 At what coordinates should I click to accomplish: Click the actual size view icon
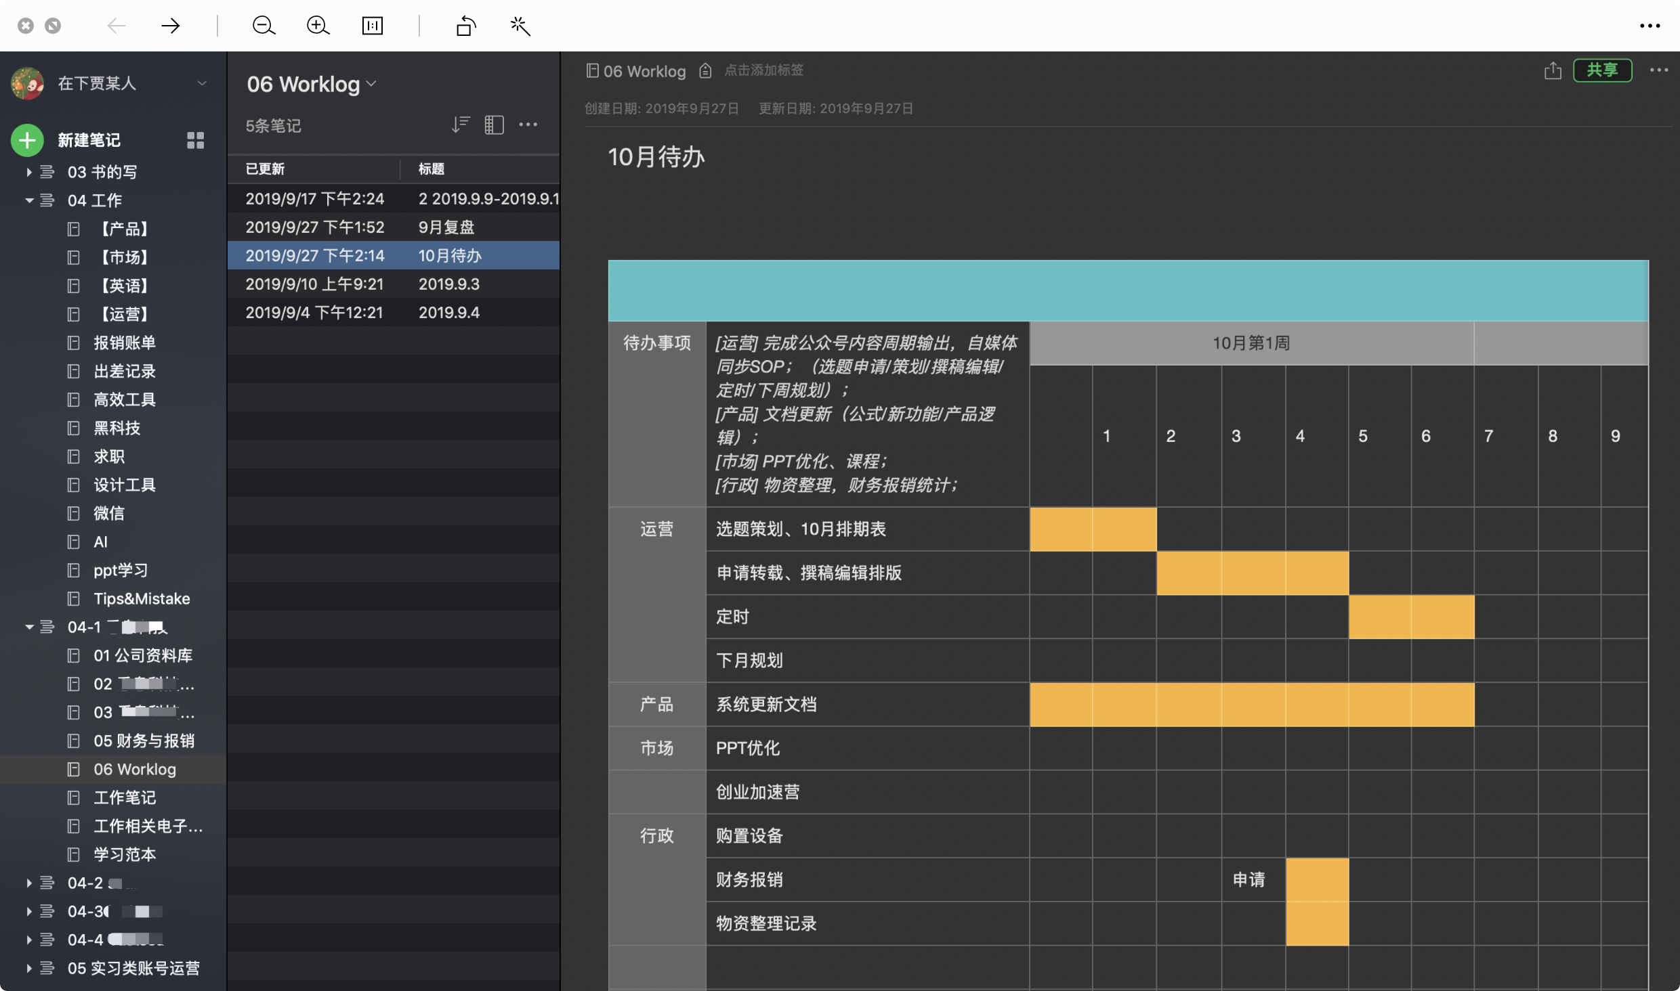pyautogui.click(x=372, y=26)
